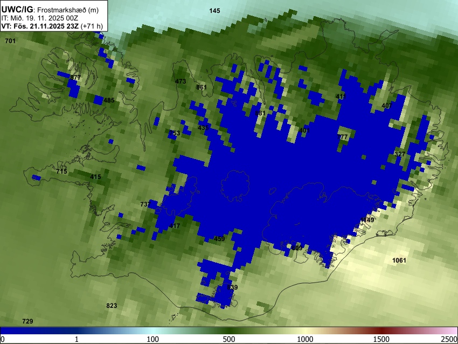Click the legend tick label 500
The height and width of the screenshot is (344, 458).
pos(229,339)
